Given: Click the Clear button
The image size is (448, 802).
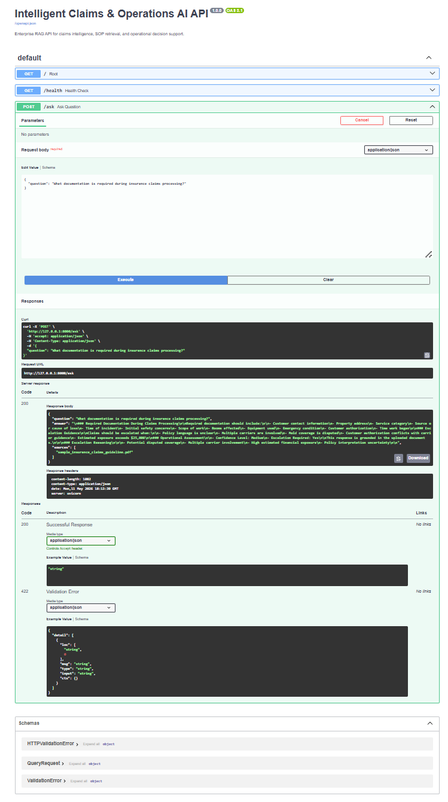Looking at the screenshot, I should click(328, 280).
